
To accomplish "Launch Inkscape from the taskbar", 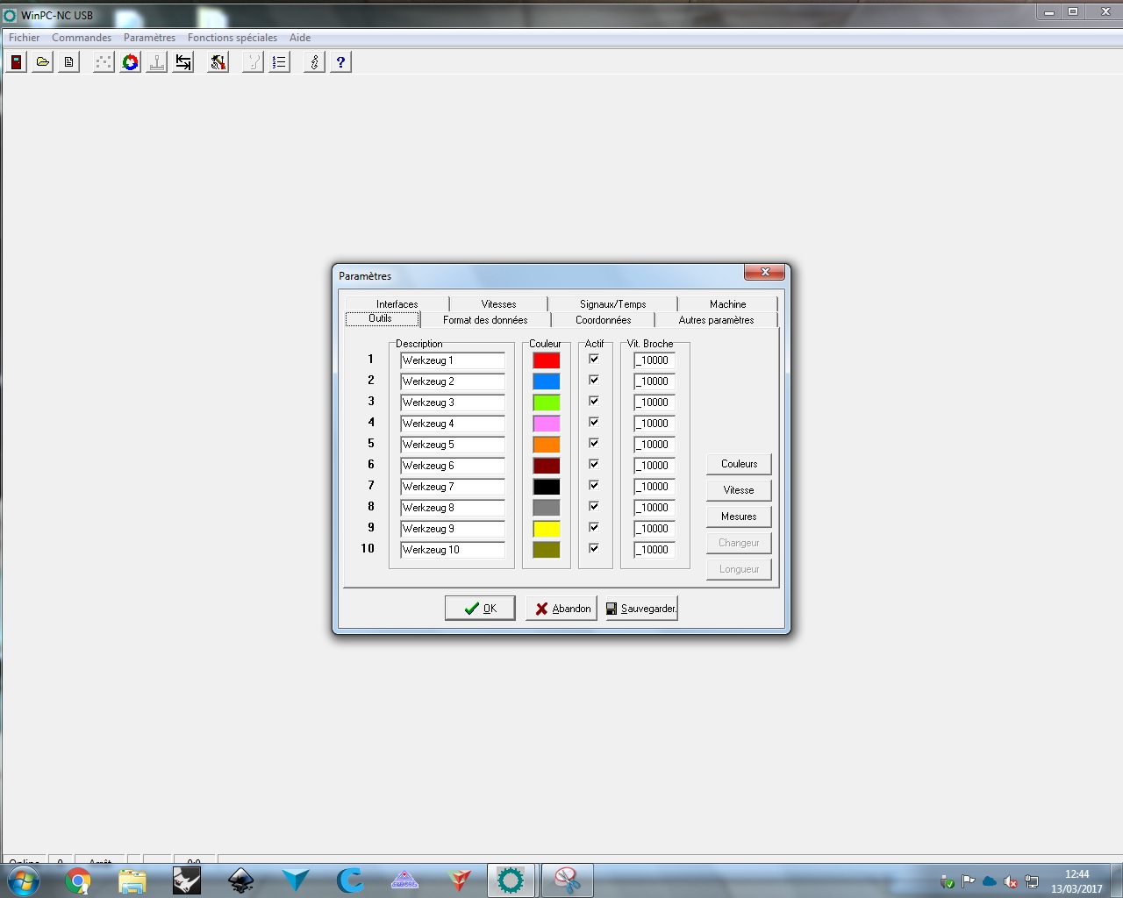I will pos(241,880).
